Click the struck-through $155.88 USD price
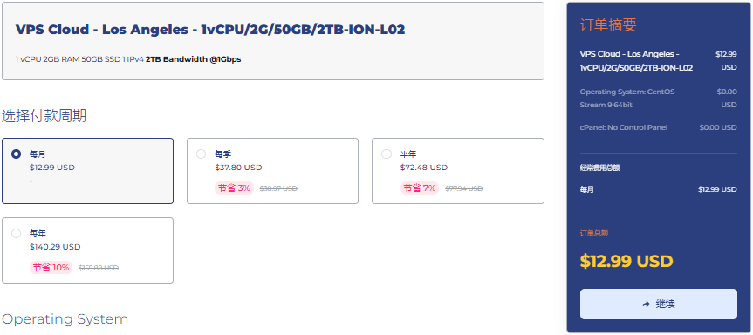 (99, 268)
